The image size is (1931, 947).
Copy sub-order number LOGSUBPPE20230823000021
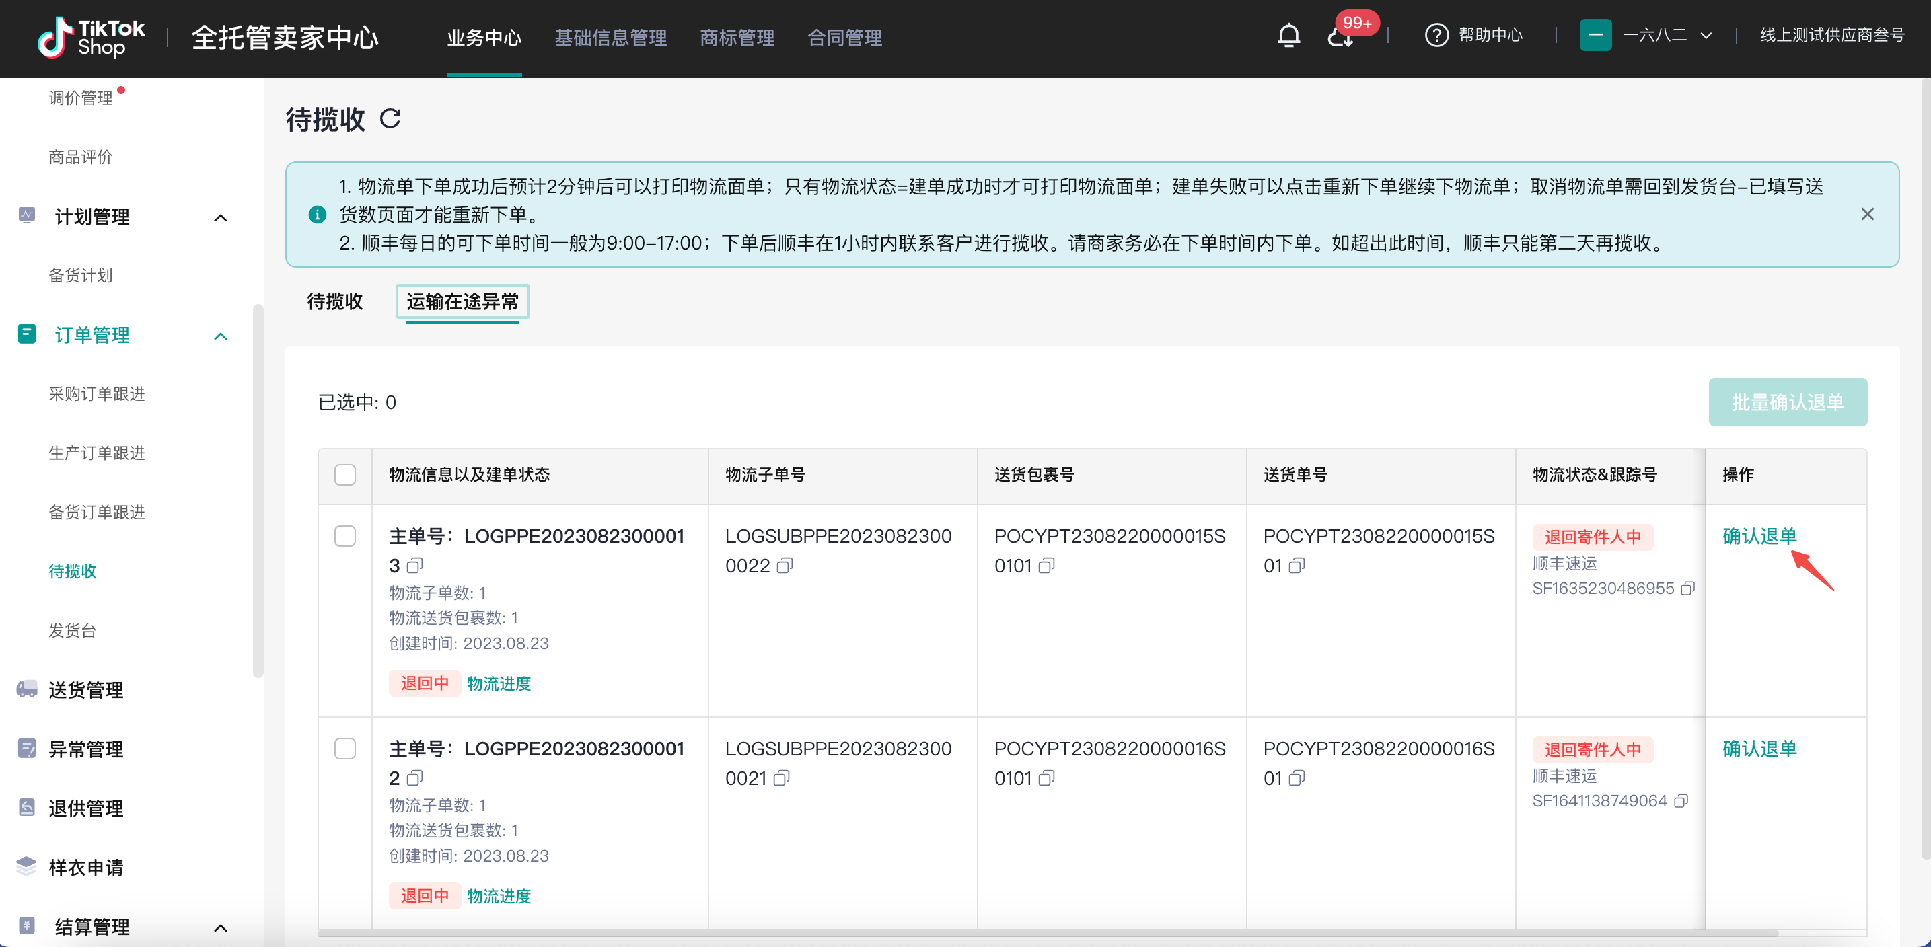coord(781,778)
